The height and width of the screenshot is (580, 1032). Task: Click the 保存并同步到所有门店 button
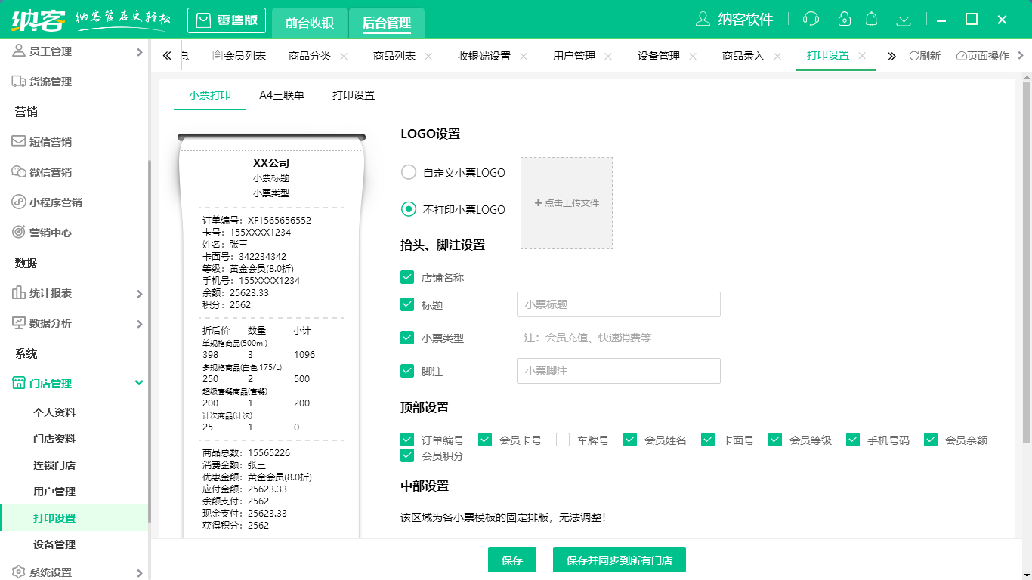coord(619,560)
